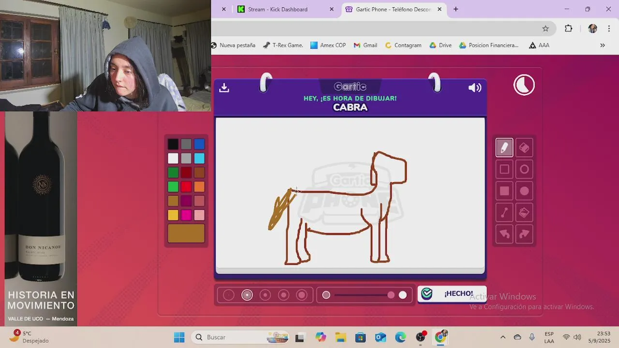The image size is (619, 348).
Task: Open the Drive bookmark
Action: tap(440, 45)
